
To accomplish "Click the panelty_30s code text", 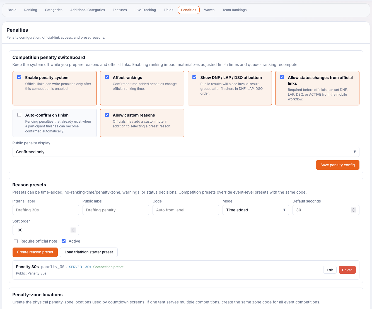I will (x=54, y=267).
